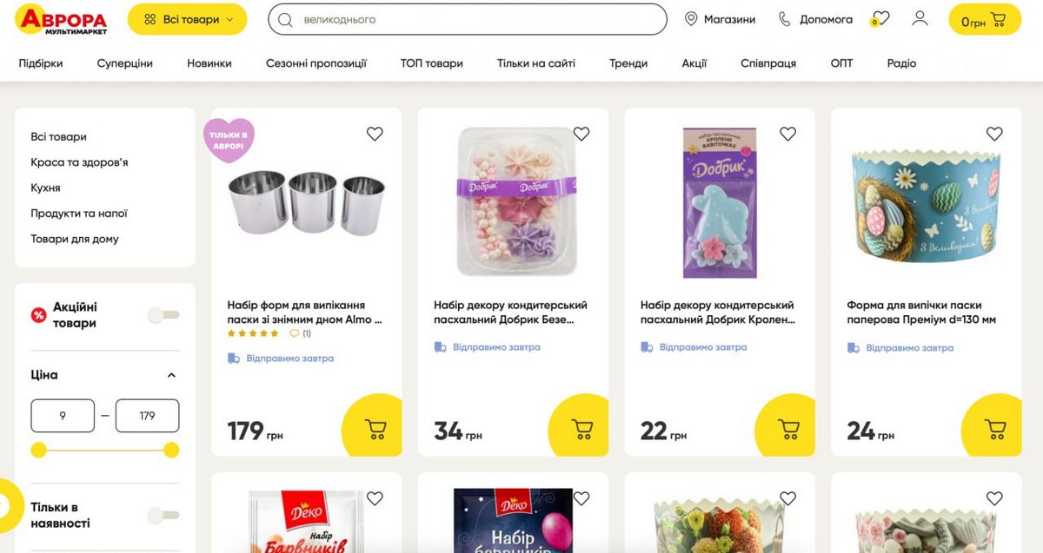Open the Суперціни menu item
The image size is (1043, 553).
124,63
